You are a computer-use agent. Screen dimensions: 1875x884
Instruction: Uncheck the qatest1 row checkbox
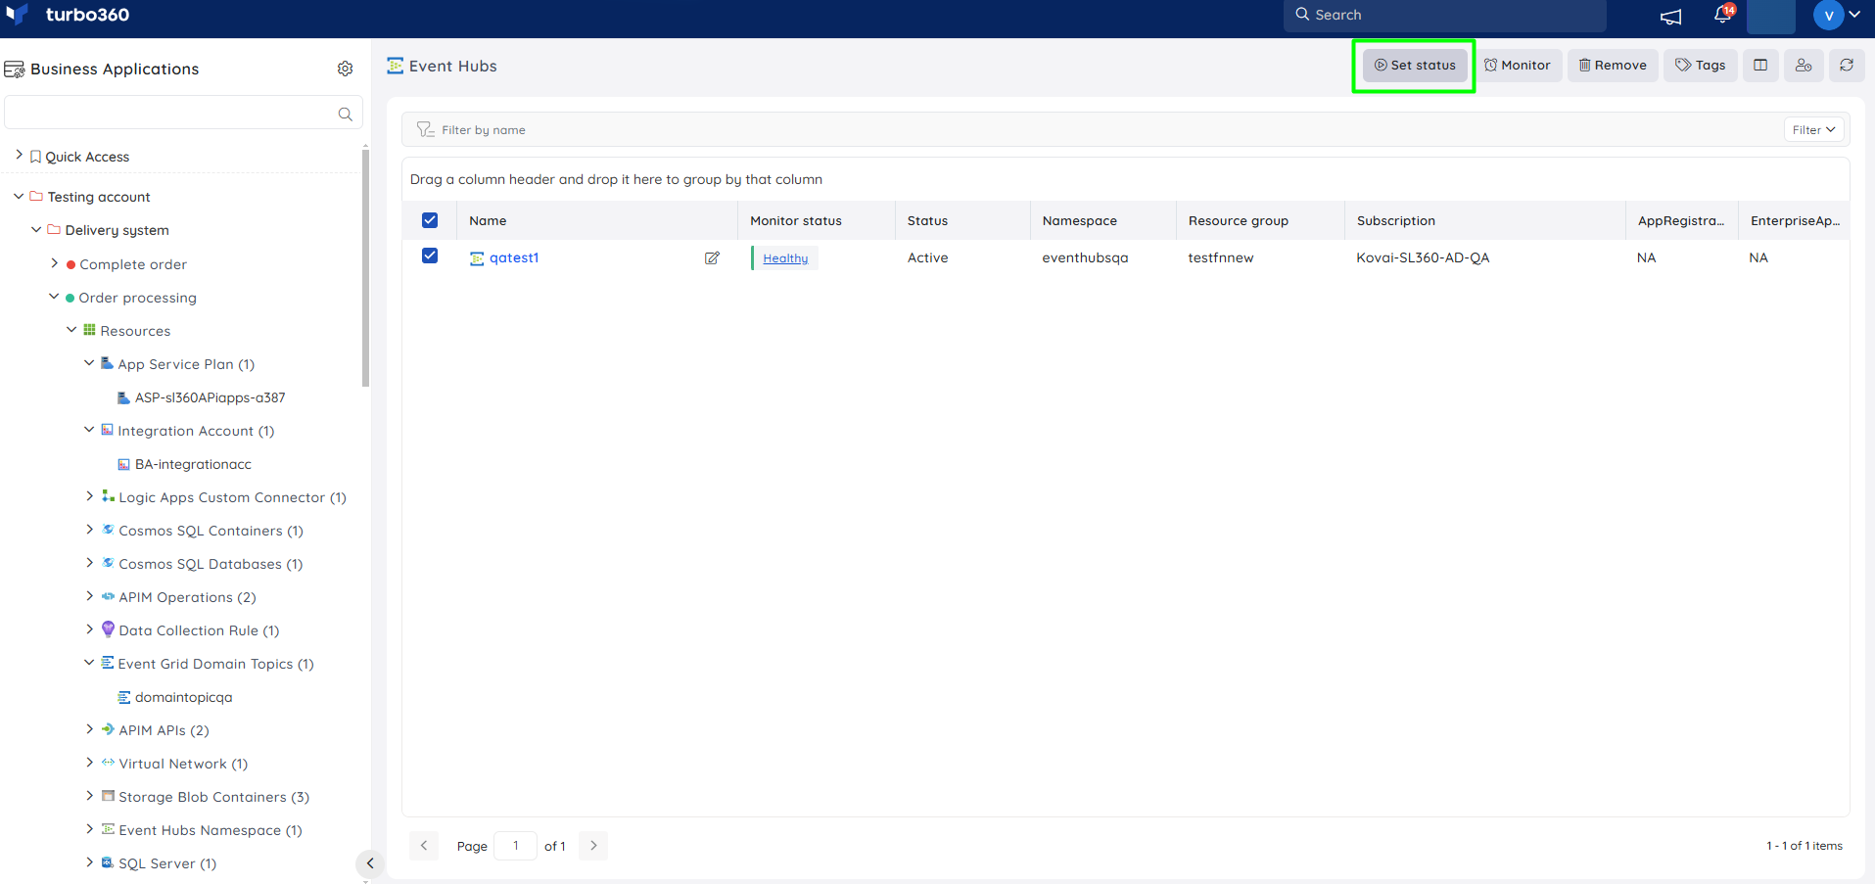[430, 256]
